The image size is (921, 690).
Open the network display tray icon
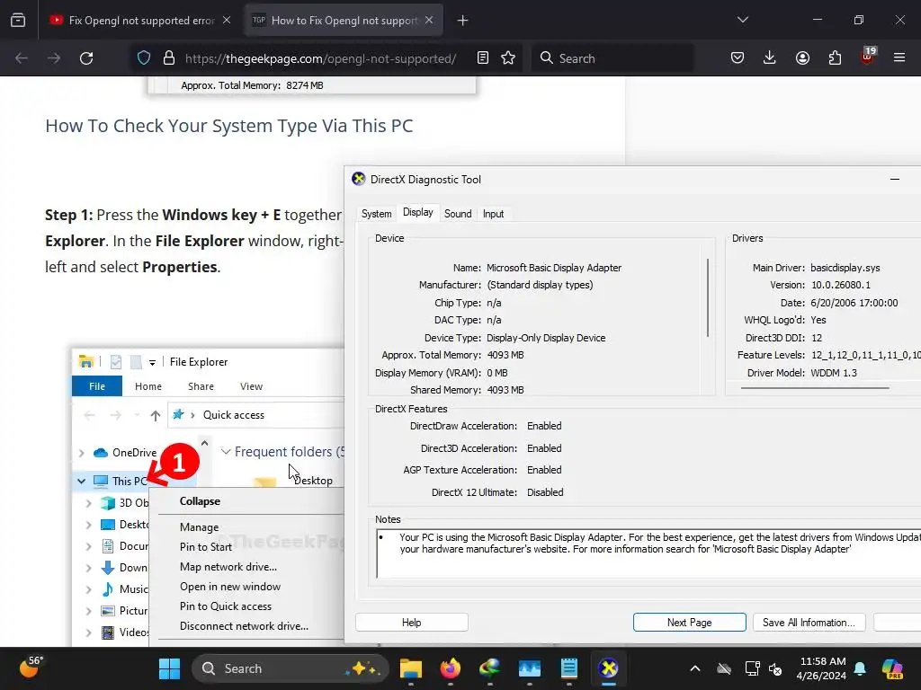[752, 668]
